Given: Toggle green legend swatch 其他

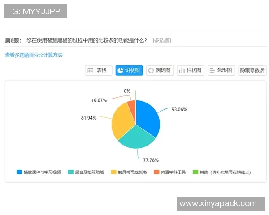Looking at the screenshot, I should (x=195, y=172).
